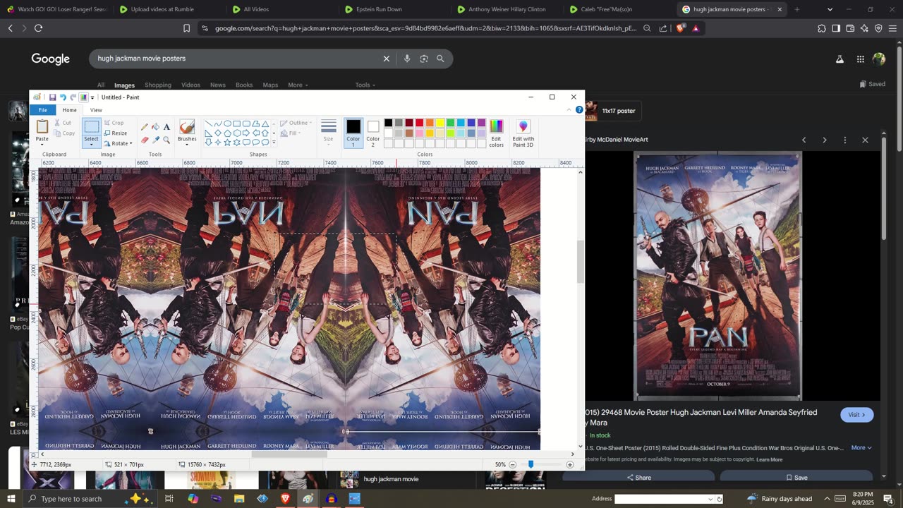The image size is (903, 508).
Task: Switch to Google Videos results tab
Action: coord(190,85)
